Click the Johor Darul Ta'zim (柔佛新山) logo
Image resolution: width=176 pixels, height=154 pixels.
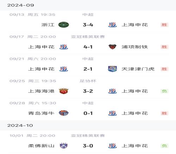[x=64, y=146]
